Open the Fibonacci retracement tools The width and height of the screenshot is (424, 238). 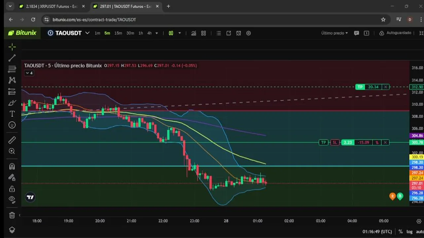pos(12,69)
